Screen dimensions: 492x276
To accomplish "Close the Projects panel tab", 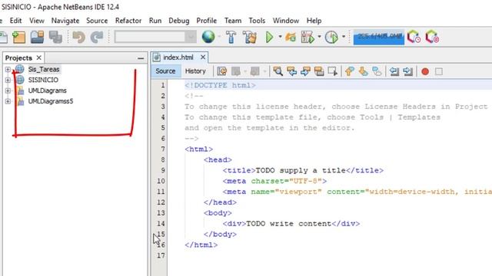I will (x=39, y=58).
